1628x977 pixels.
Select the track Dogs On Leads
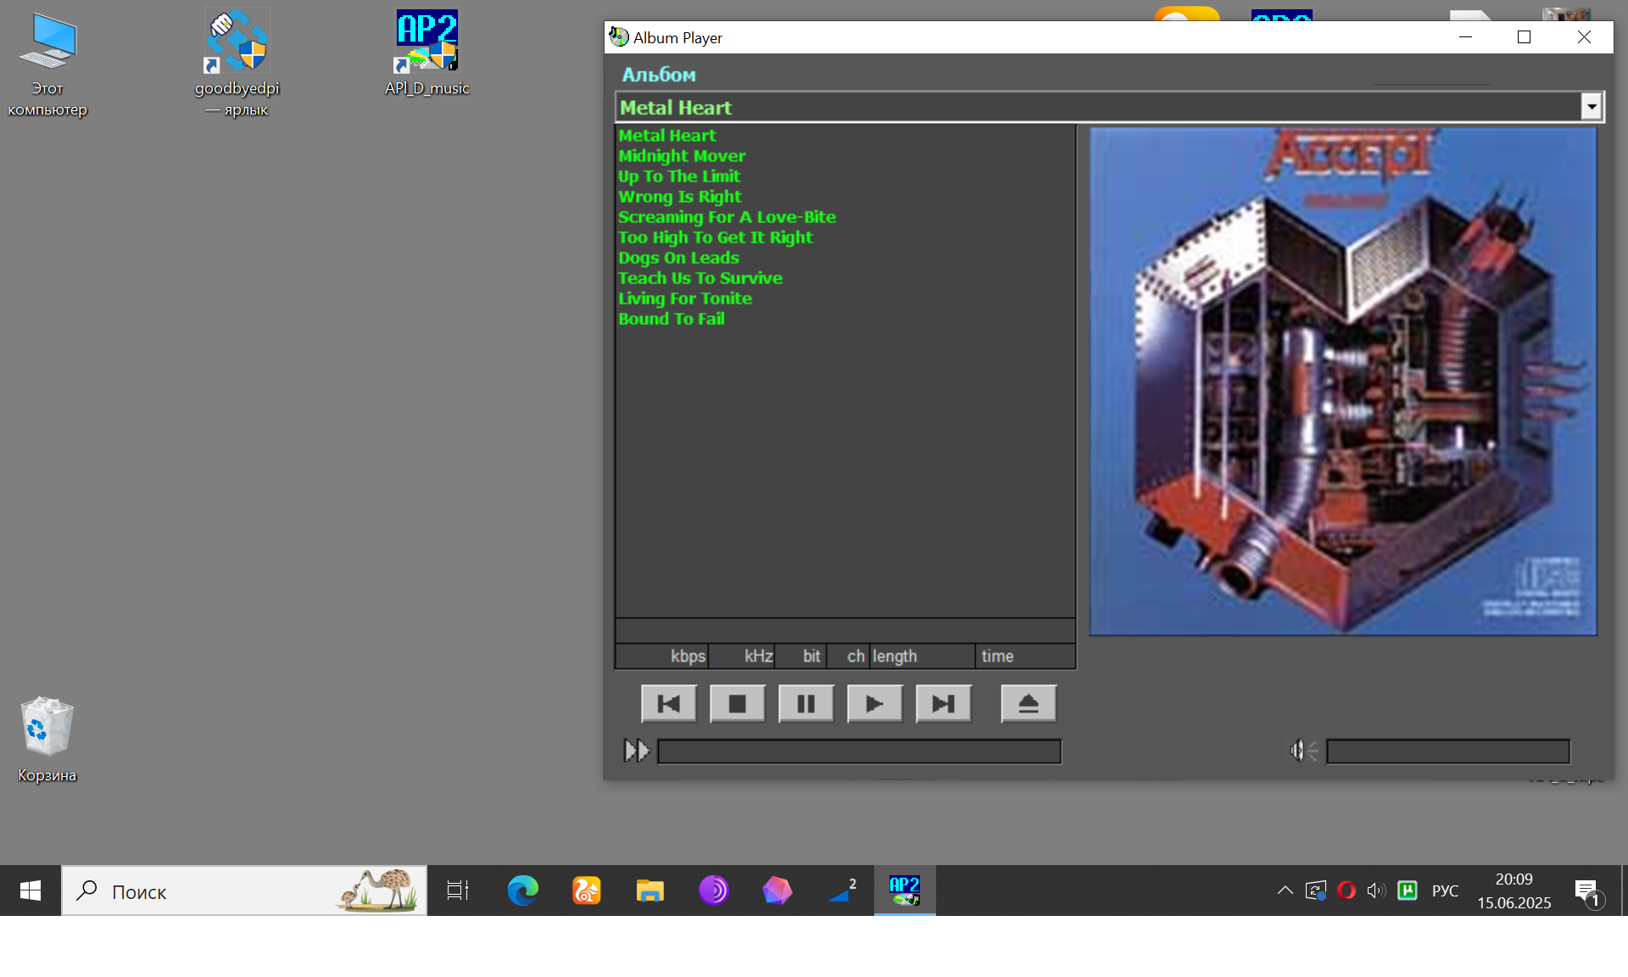(678, 258)
